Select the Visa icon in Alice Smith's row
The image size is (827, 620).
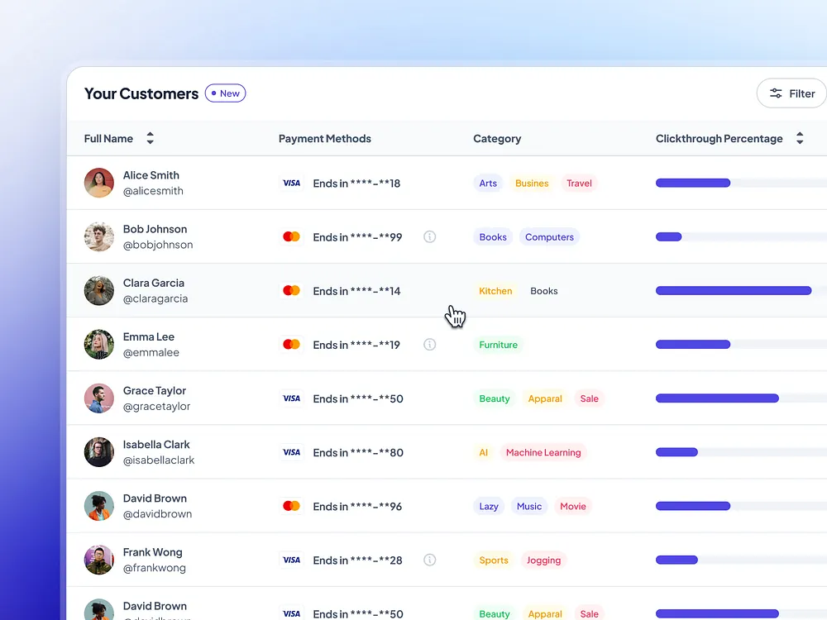291,183
